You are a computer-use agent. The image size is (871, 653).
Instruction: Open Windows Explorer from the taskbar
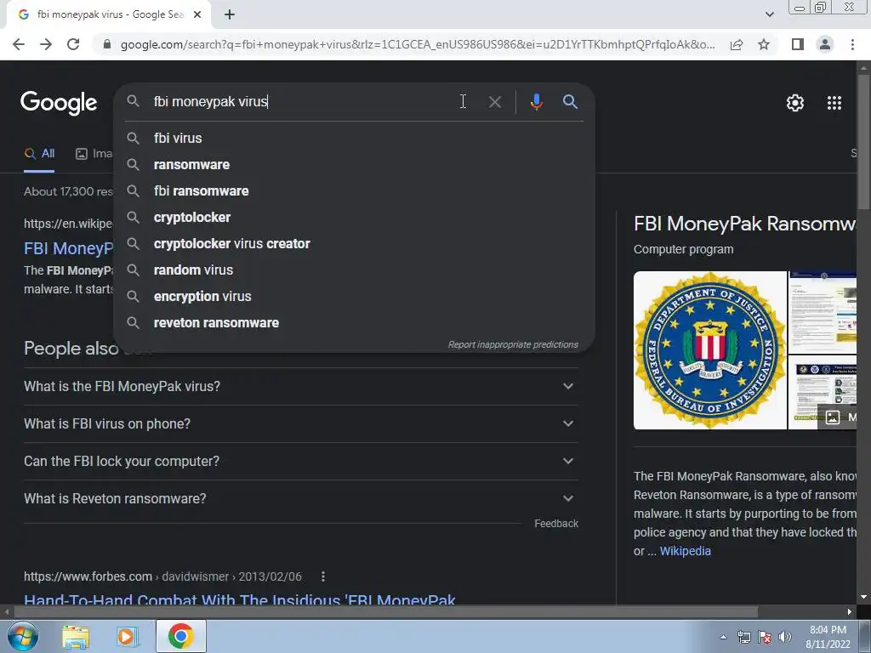click(76, 637)
